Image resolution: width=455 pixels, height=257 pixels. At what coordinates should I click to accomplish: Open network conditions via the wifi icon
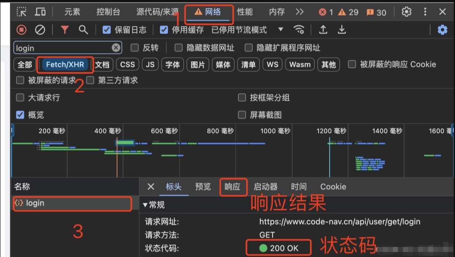(x=298, y=29)
